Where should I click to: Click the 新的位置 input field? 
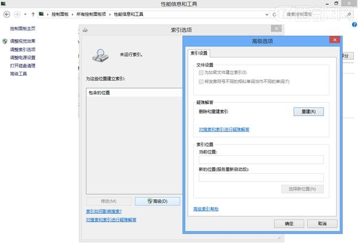pyautogui.click(x=261, y=177)
